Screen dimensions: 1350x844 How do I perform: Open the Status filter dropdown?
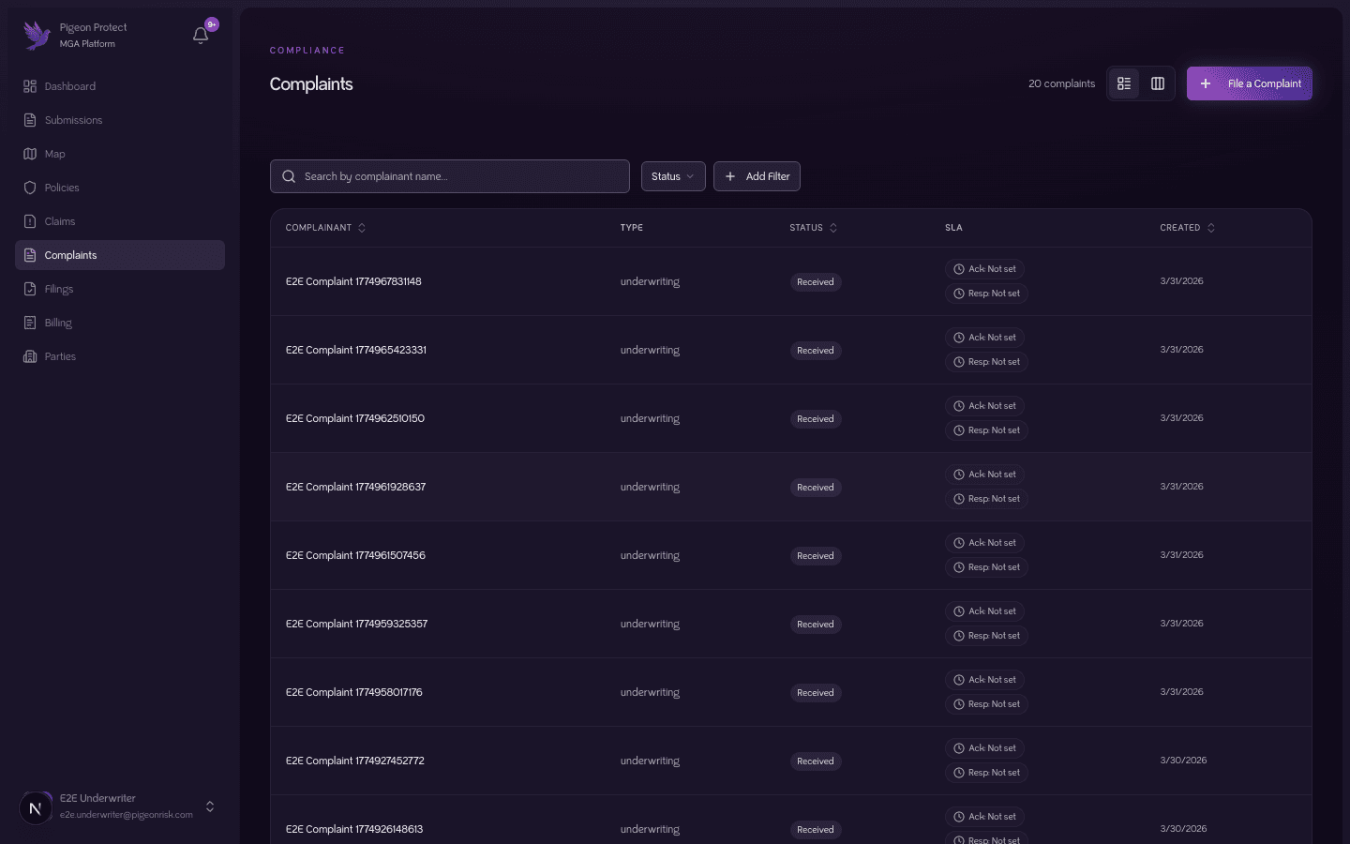(672, 176)
